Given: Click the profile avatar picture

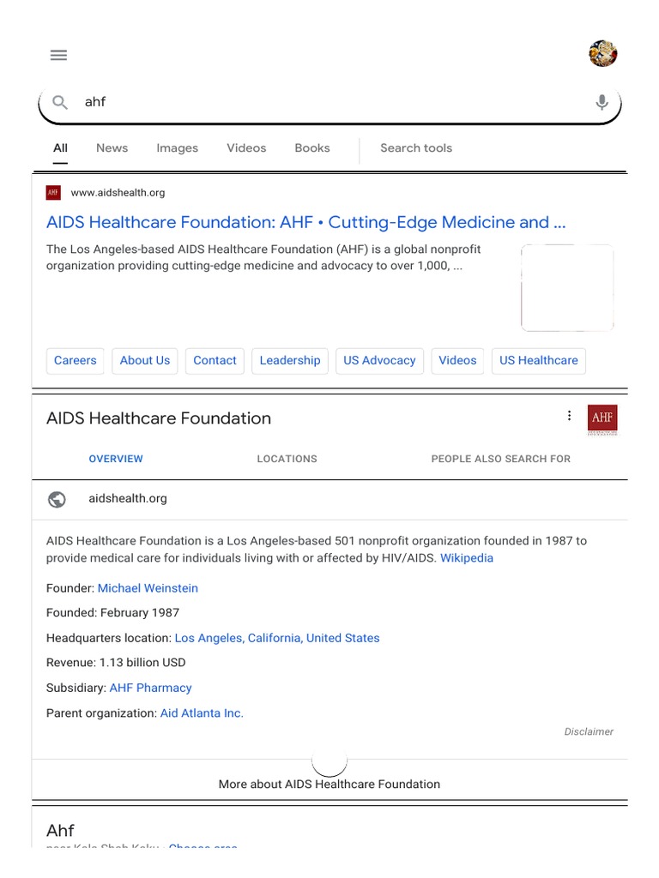Looking at the screenshot, I should 602,54.
